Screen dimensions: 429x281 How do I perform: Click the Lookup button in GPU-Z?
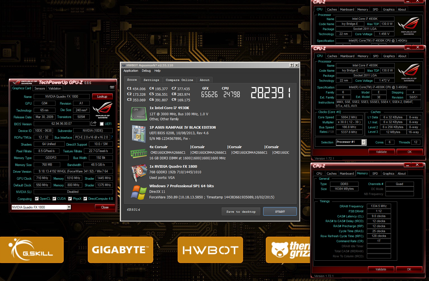click(x=102, y=97)
